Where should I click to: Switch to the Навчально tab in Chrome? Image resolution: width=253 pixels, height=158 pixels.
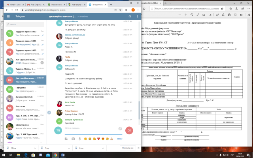pos(77,5)
